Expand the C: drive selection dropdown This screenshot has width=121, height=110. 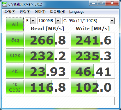pos(112,21)
